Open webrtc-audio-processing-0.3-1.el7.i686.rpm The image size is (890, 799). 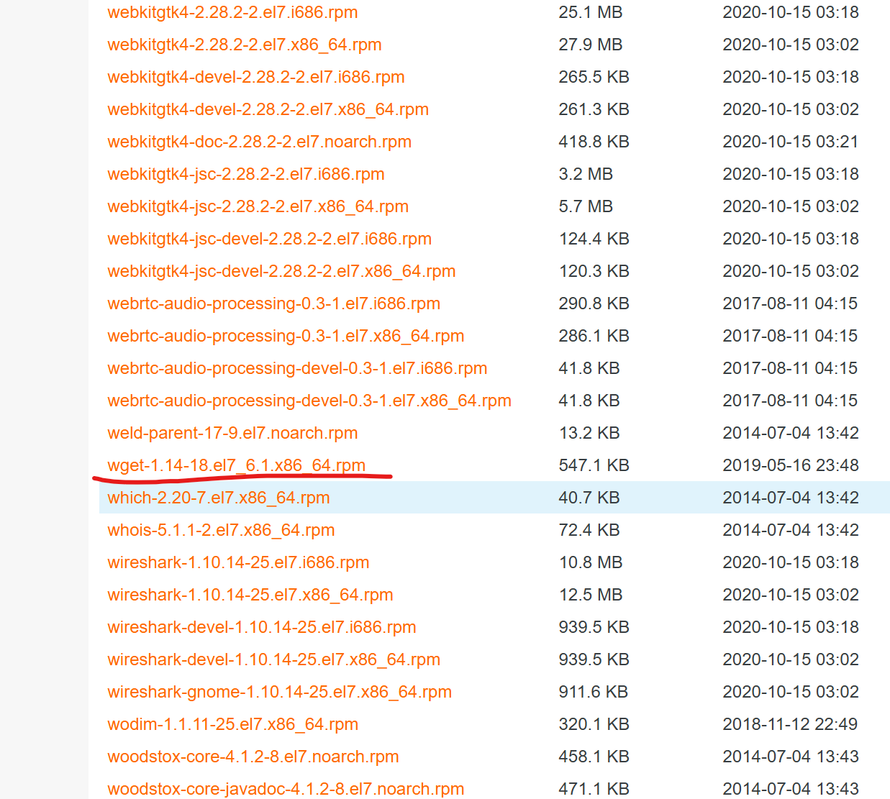273,303
